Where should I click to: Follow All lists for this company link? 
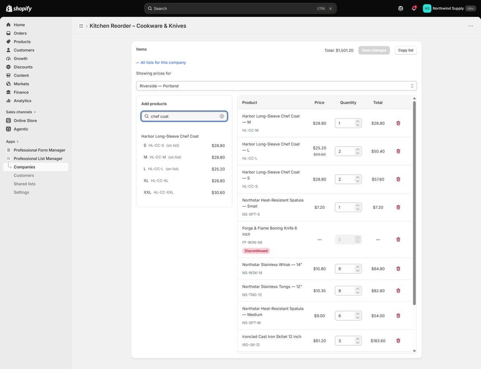pos(161,63)
